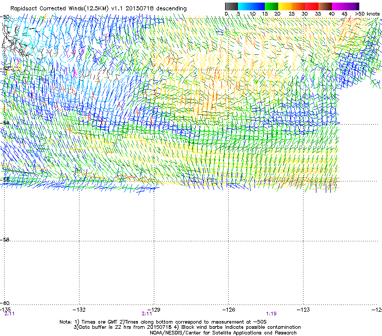
Task: Click the 'Data buffer is 22 hrs' note line
Action: [x=187, y=327]
